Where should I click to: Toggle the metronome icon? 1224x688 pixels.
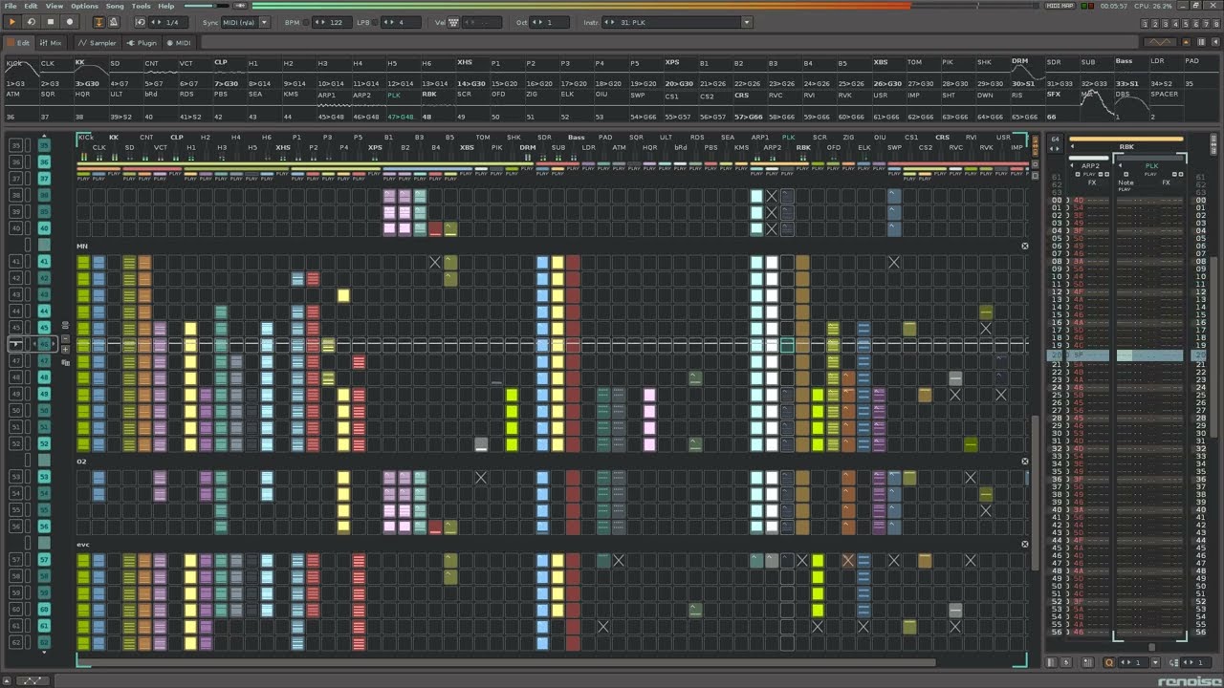click(115, 22)
